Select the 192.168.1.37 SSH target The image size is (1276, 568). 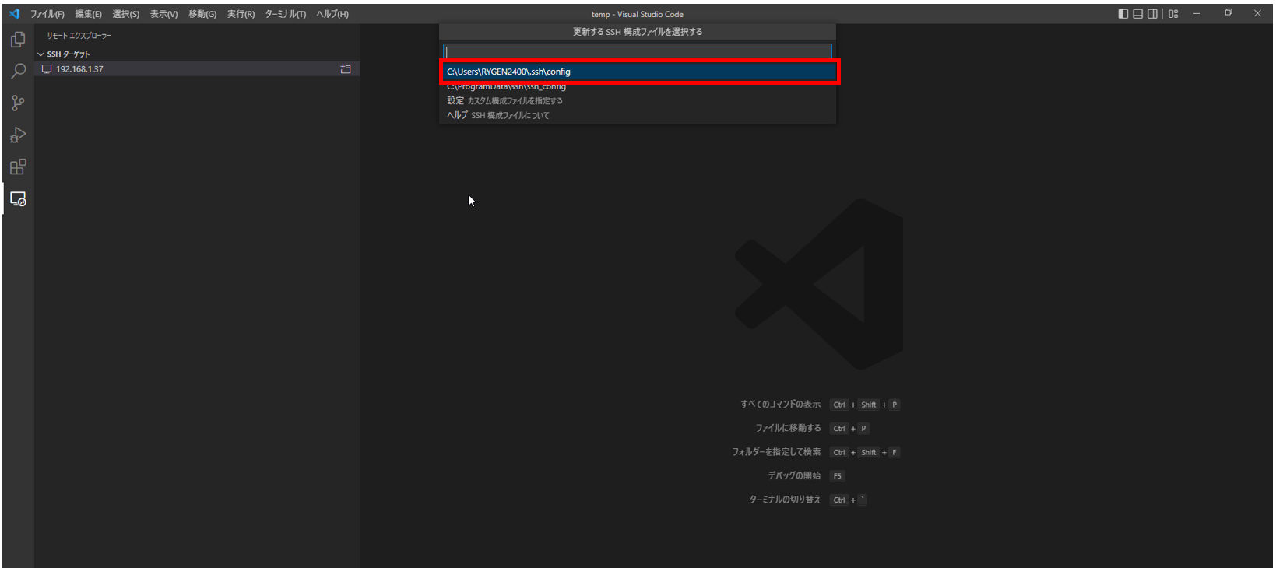197,69
